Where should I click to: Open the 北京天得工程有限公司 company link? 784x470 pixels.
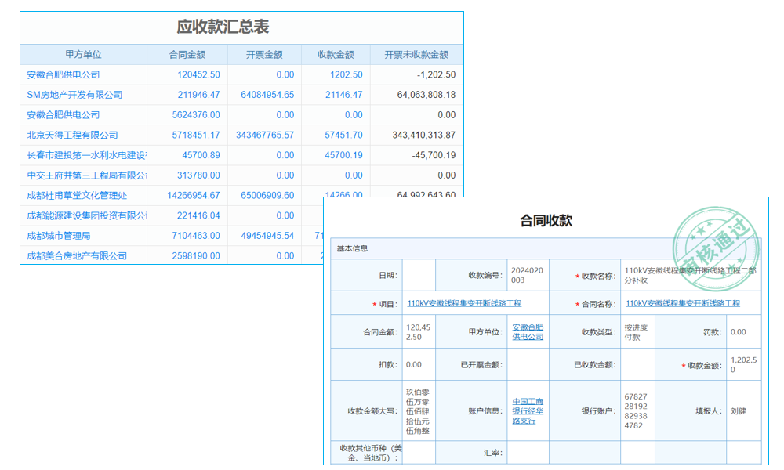tap(72, 134)
